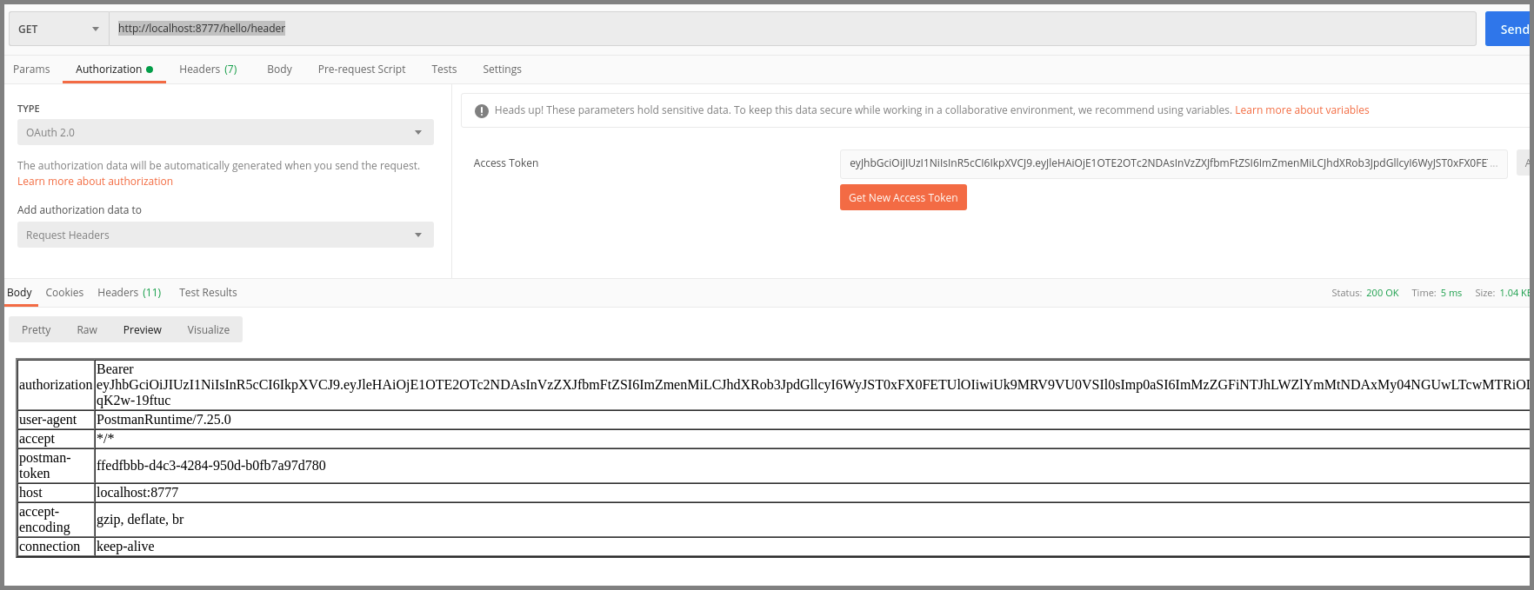Image resolution: width=1534 pixels, height=590 pixels.
Task: Click the Status 200 OK indicator
Action: click(1365, 293)
